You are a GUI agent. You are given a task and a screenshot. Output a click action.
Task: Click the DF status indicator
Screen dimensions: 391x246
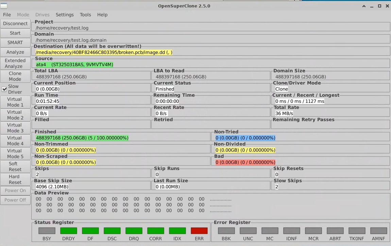90,231
